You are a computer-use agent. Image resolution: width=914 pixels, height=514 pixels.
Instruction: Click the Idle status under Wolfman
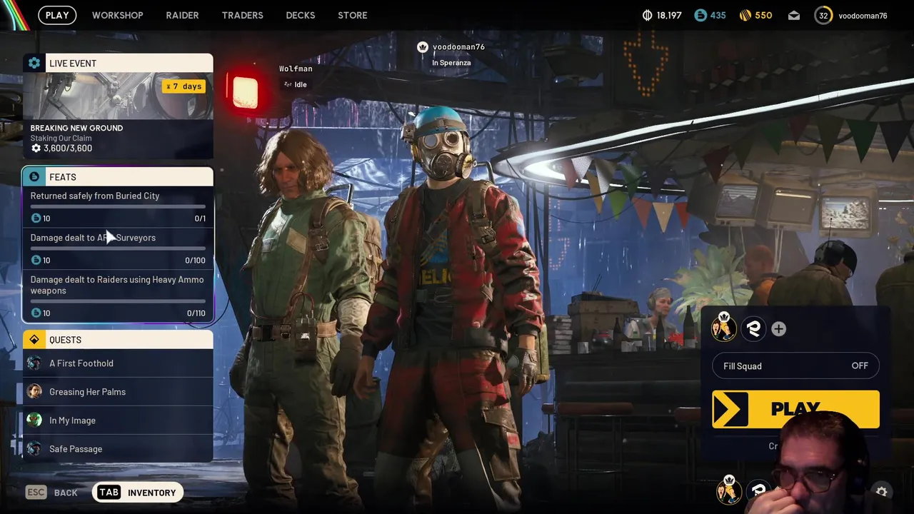tap(296, 84)
